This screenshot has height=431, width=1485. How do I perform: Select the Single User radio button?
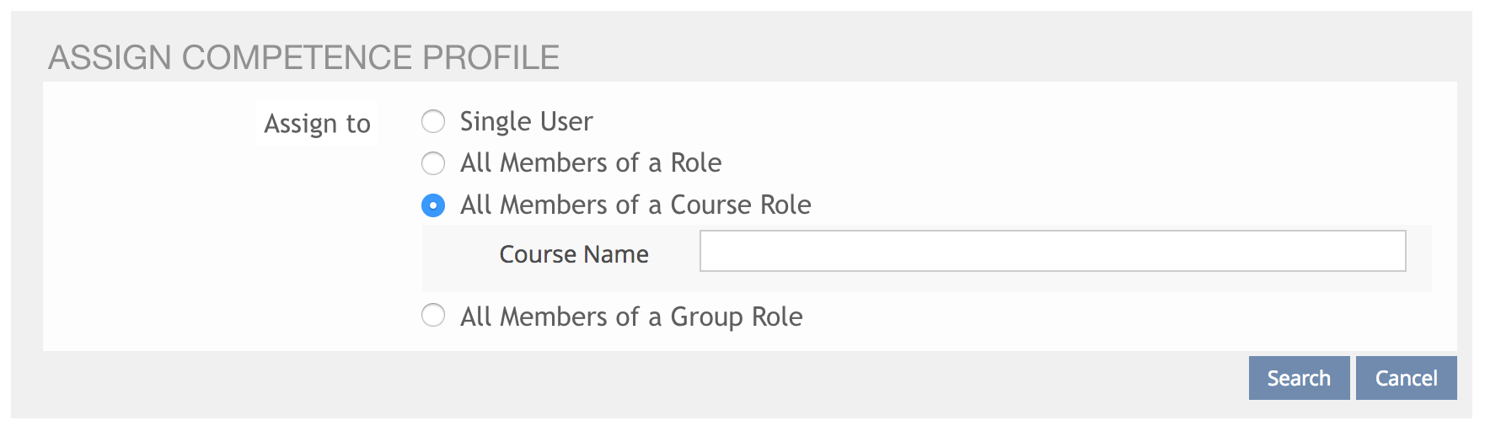pos(433,122)
